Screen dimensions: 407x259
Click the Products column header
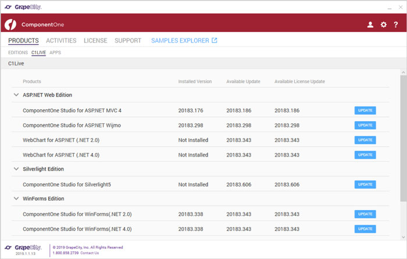tap(32, 81)
